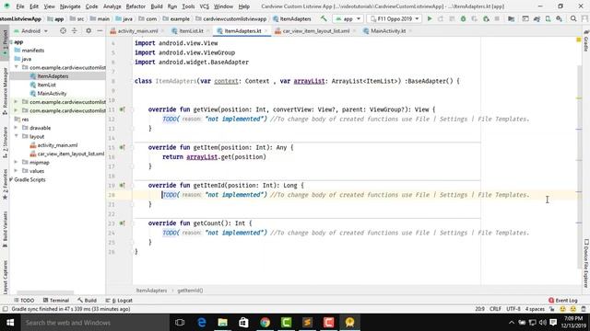
Task: Fold the getView function code block
Action: [133, 109]
